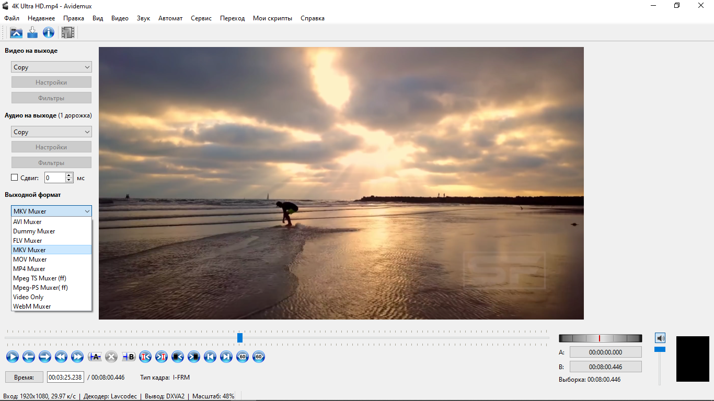Toggle the audio Сдвиг checkbox
This screenshot has width=714, height=401.
click(x=15, y=178)
